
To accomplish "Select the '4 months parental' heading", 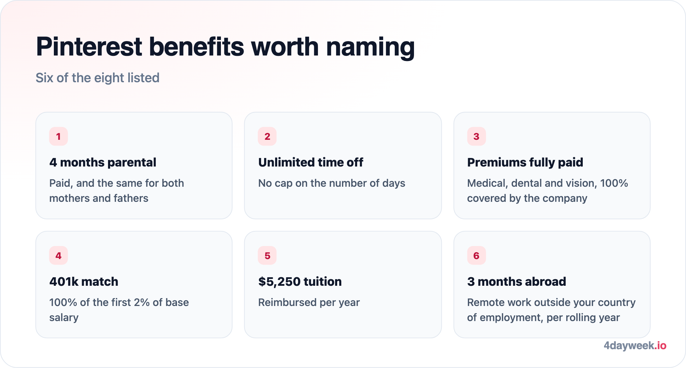I will 103,162.
